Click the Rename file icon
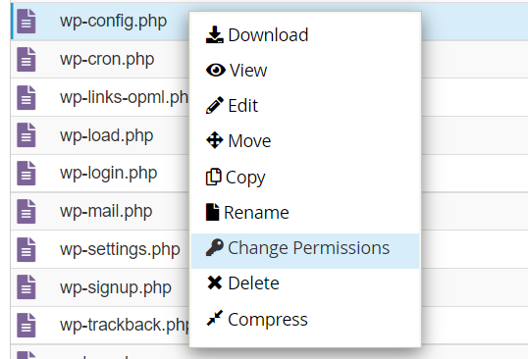528x359 pixels. (213, 212)
